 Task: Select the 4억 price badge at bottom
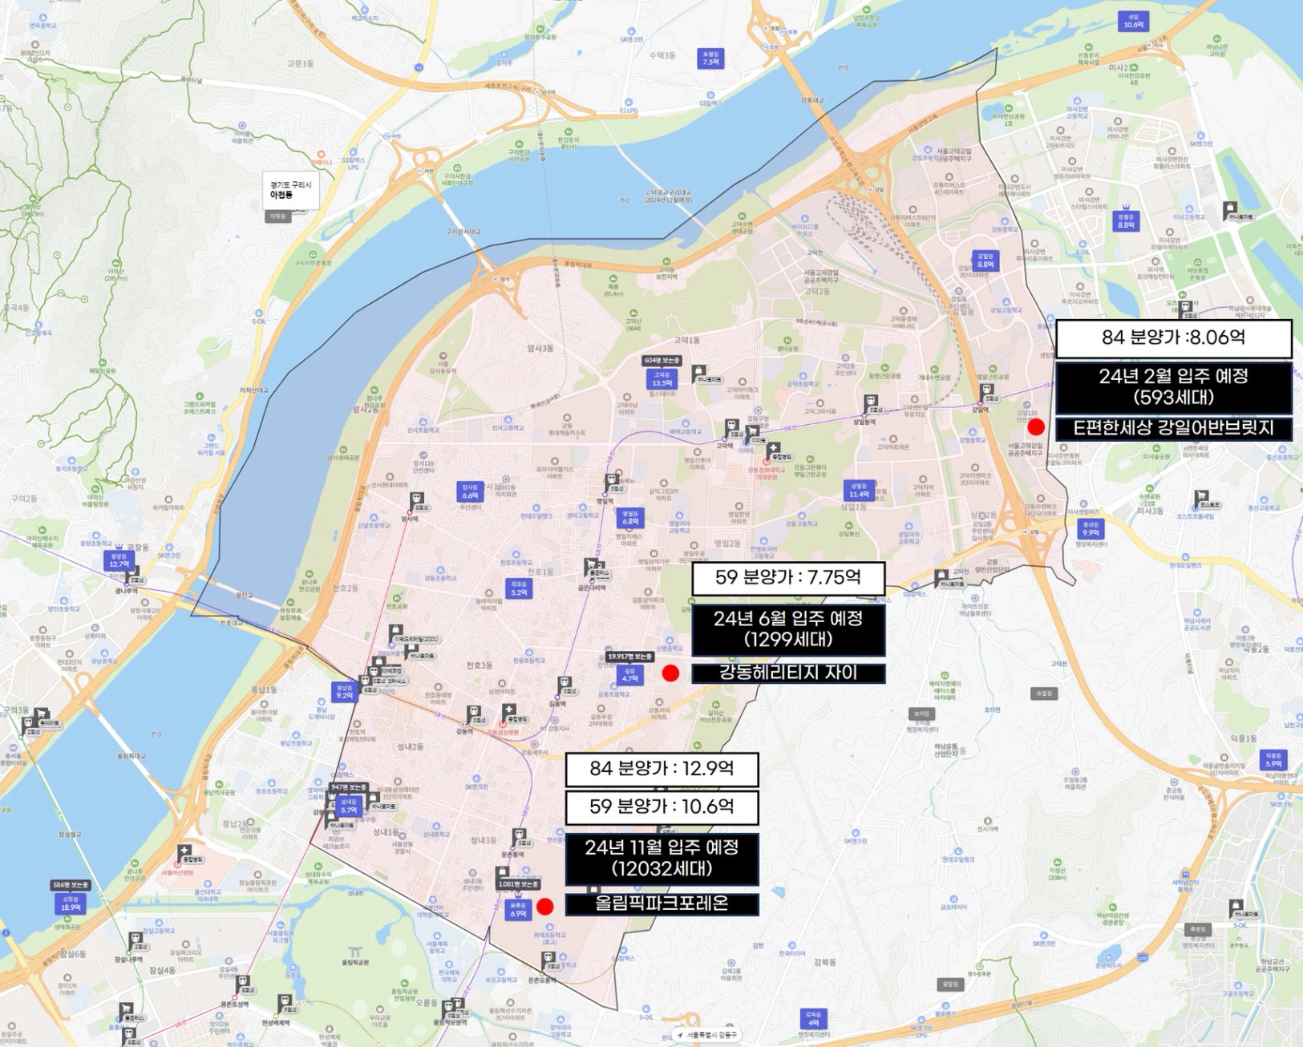click(813, 1019)
